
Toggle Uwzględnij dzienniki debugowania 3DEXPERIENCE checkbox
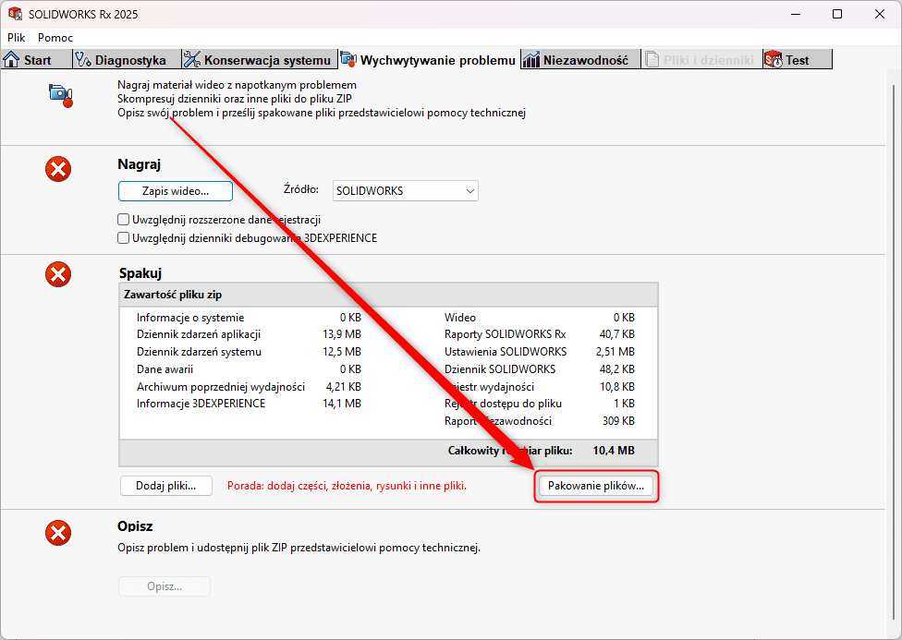(x=124, y=238)
